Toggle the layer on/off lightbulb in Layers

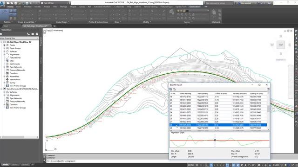point(178,11)
